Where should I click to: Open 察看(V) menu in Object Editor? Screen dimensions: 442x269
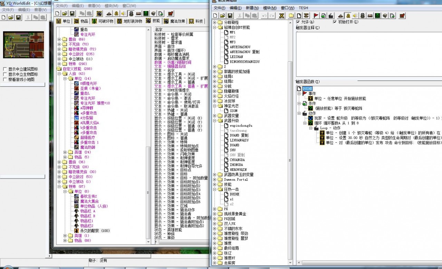pos(94,6)
